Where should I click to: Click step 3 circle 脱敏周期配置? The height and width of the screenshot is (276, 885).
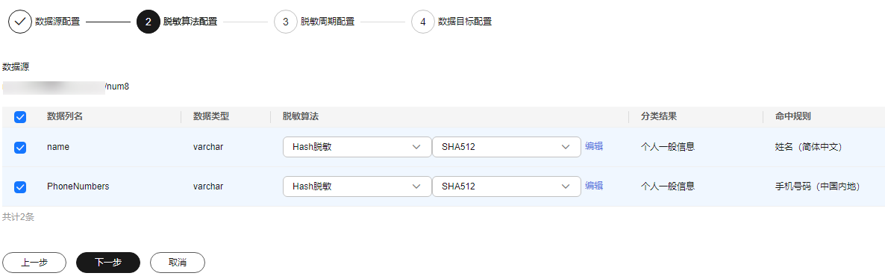tap(286, 22)
